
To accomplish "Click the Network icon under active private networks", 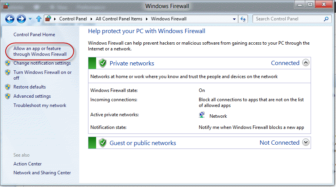I will (202, 115).
